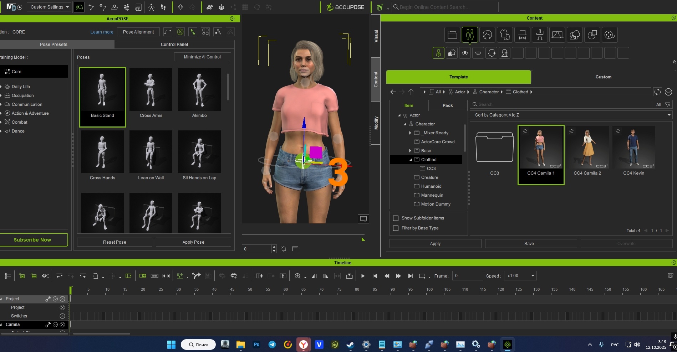This screenshot has width=677, height=352.
Task: Select the Cloth content category icon
Action: (x=505, y=35)
